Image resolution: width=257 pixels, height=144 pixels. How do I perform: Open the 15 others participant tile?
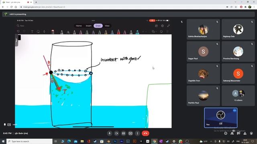[x=238, y=96]
